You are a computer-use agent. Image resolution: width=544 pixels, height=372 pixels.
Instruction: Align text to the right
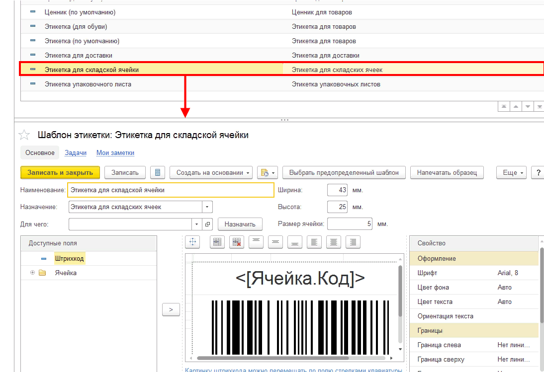[x=353, y=242]
